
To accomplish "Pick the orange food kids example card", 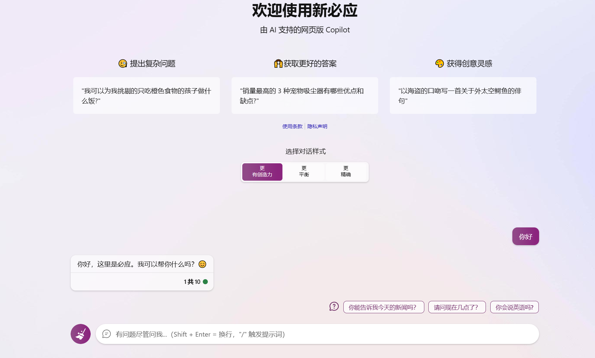I will [147, 96].
